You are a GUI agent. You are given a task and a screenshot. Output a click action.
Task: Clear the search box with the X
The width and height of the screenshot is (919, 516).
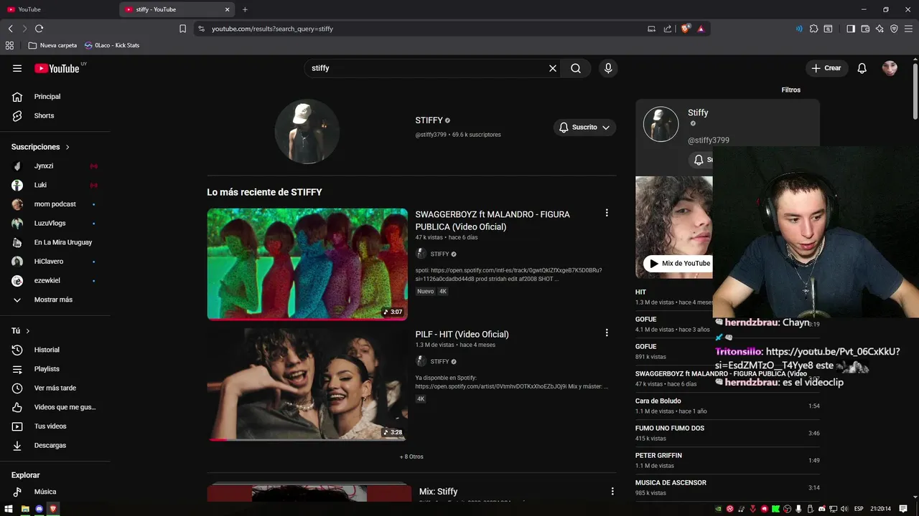coord(553,68)
